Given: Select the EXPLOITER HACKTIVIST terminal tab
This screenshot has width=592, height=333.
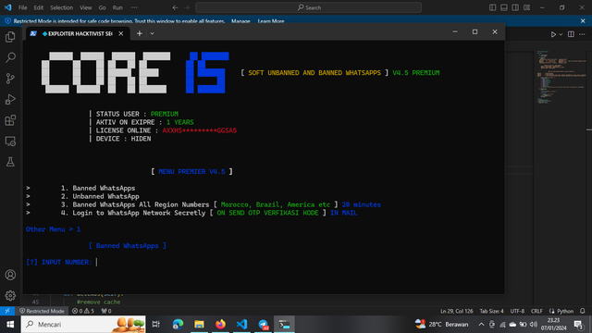Looking at the screenshot, I should tap(77, 33).
